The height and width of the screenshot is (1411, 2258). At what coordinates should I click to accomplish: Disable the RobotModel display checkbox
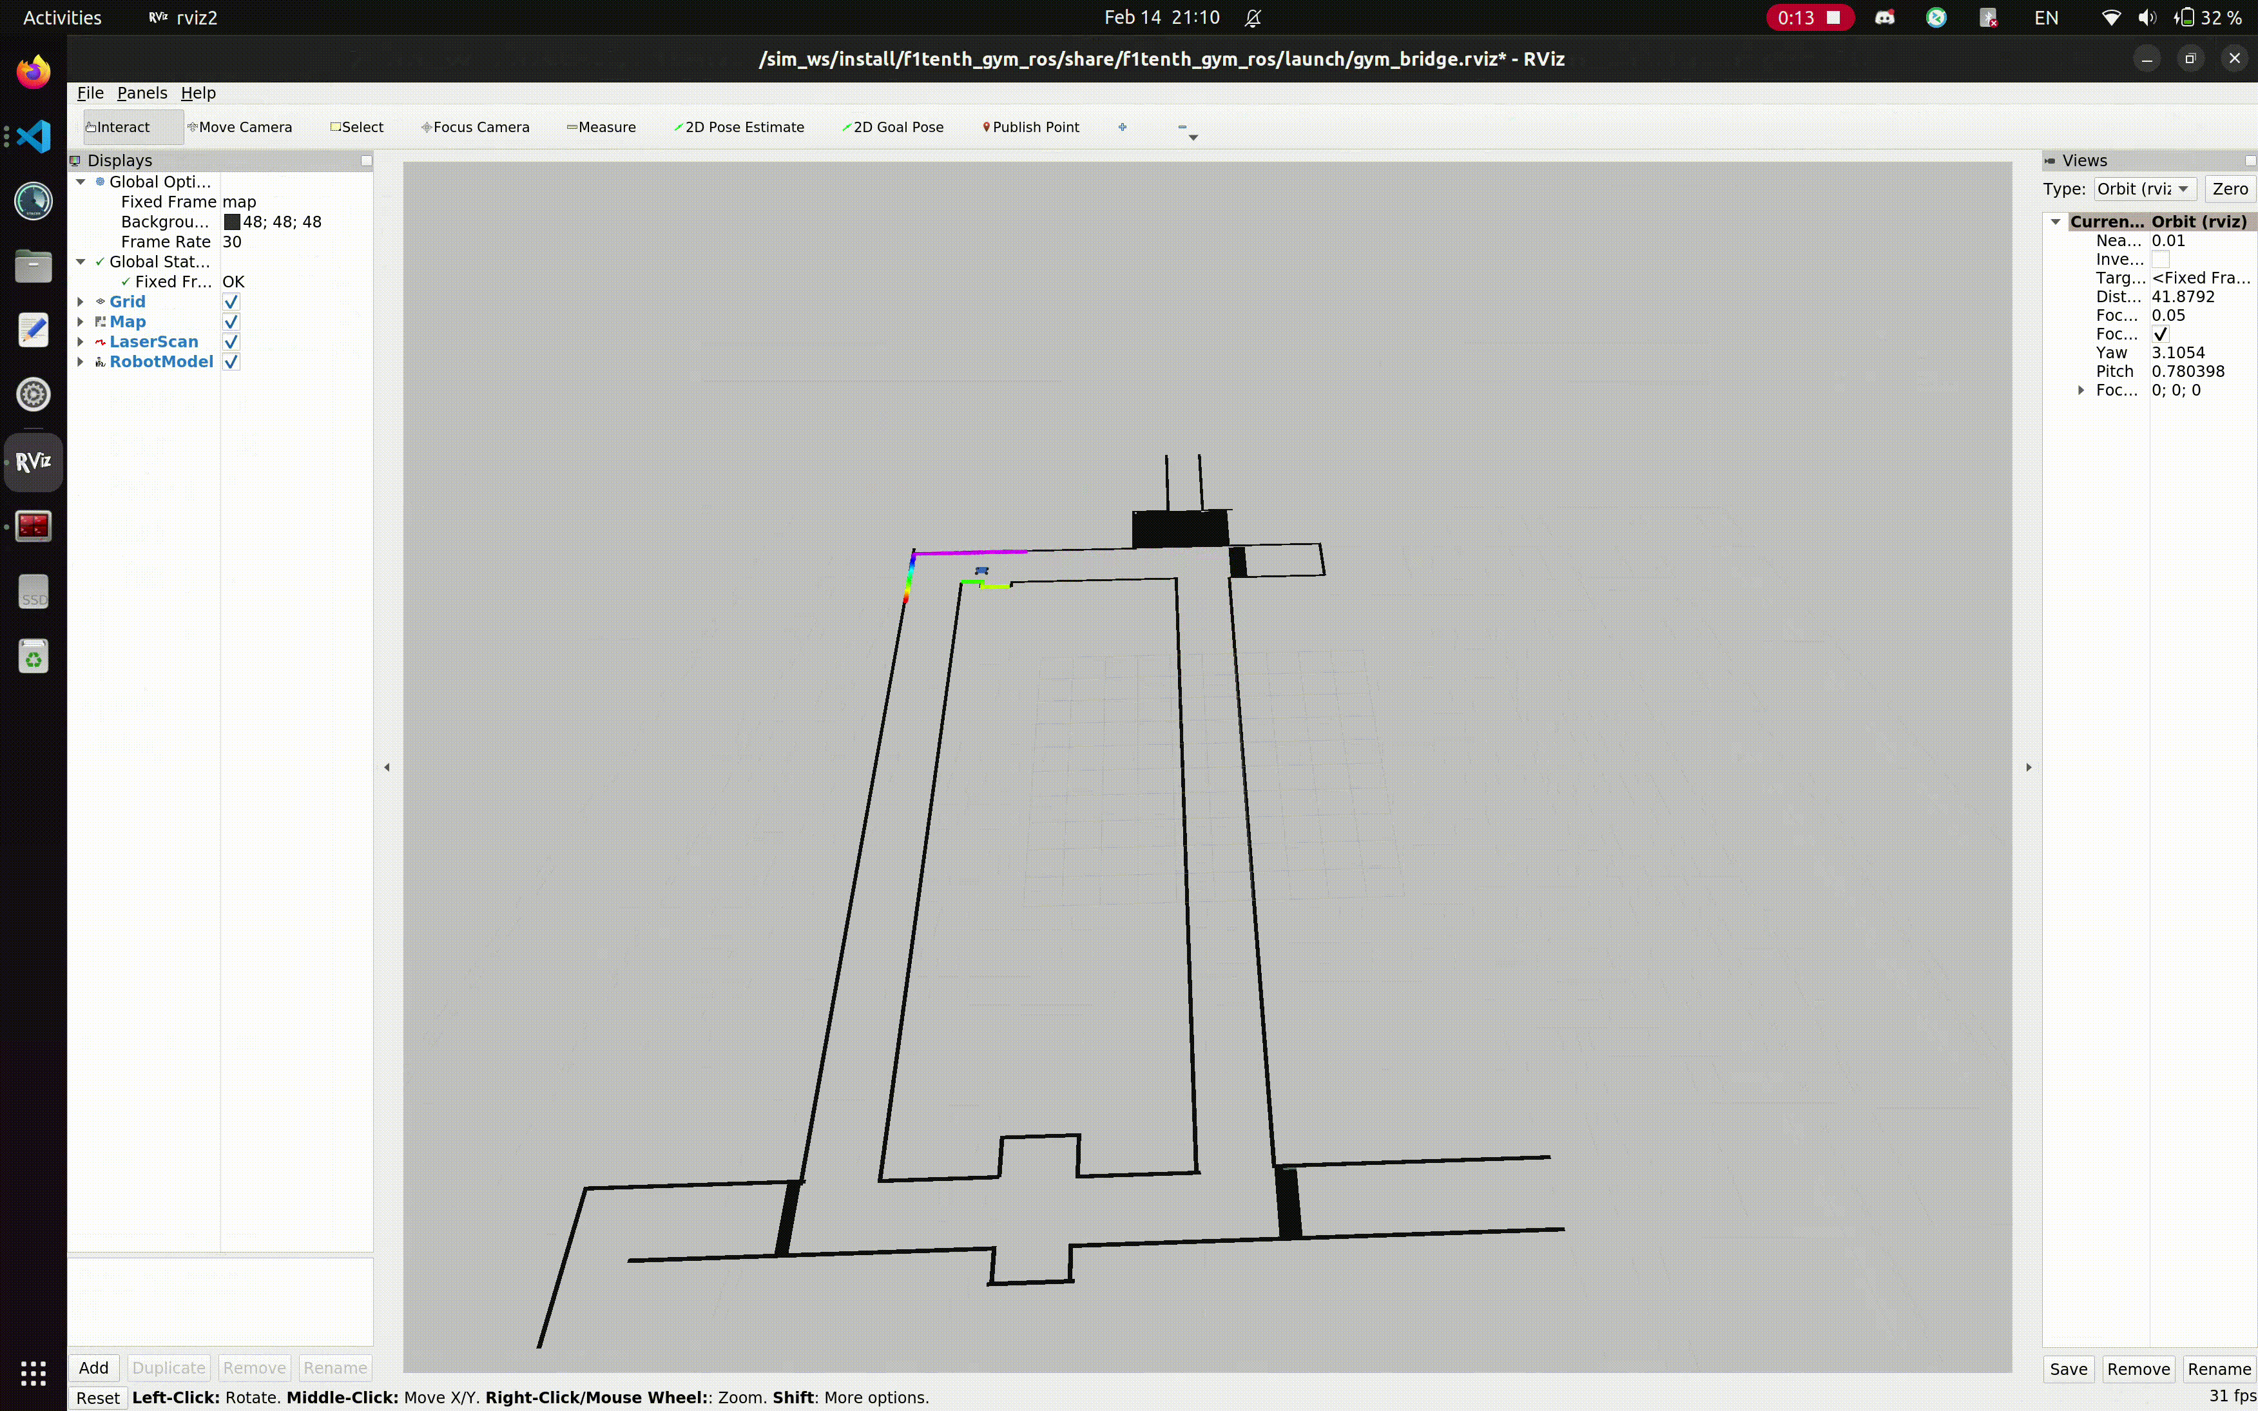(231, 361)
